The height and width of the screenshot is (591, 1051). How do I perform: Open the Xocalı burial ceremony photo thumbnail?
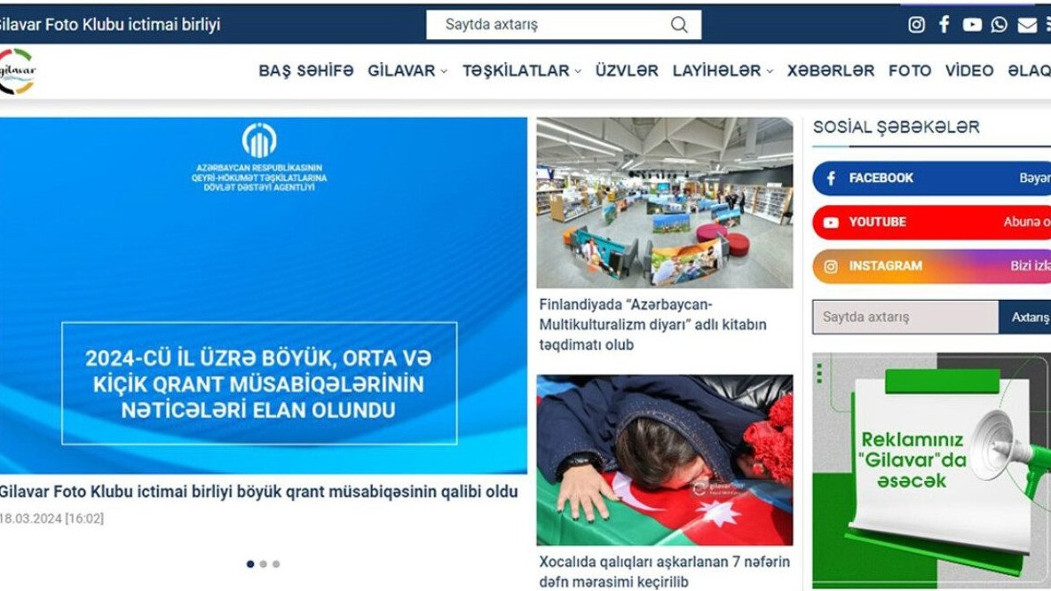pos(664,460)
